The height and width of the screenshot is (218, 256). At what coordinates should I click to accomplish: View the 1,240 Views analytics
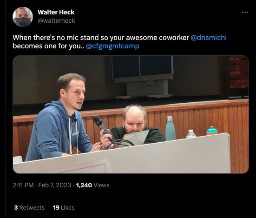click(x=93, y=185)
